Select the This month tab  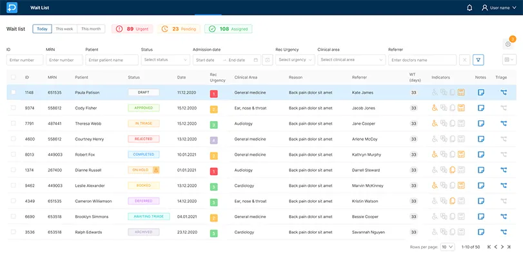pyautogui.click(x=91, y=29)
